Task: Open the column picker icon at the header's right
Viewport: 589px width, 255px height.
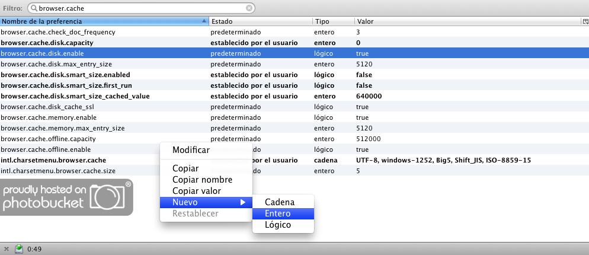Action: click(585, 21)
